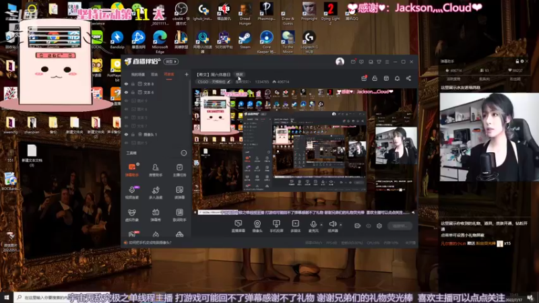Click the Microsoft Edge desktop icon
539x303 pixels.
coord(160,42)
